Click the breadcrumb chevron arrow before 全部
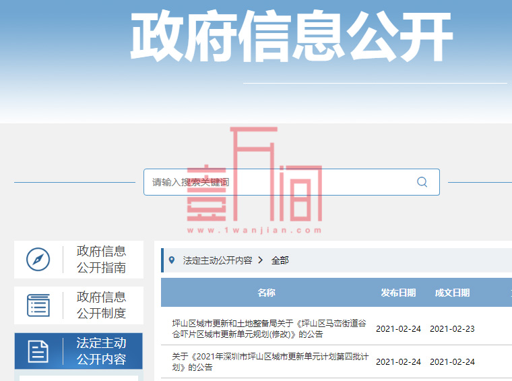This screenshot has width=512, height=381. click(260, 260)
